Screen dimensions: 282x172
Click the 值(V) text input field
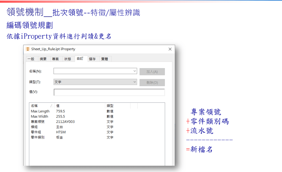click(109, 92)
